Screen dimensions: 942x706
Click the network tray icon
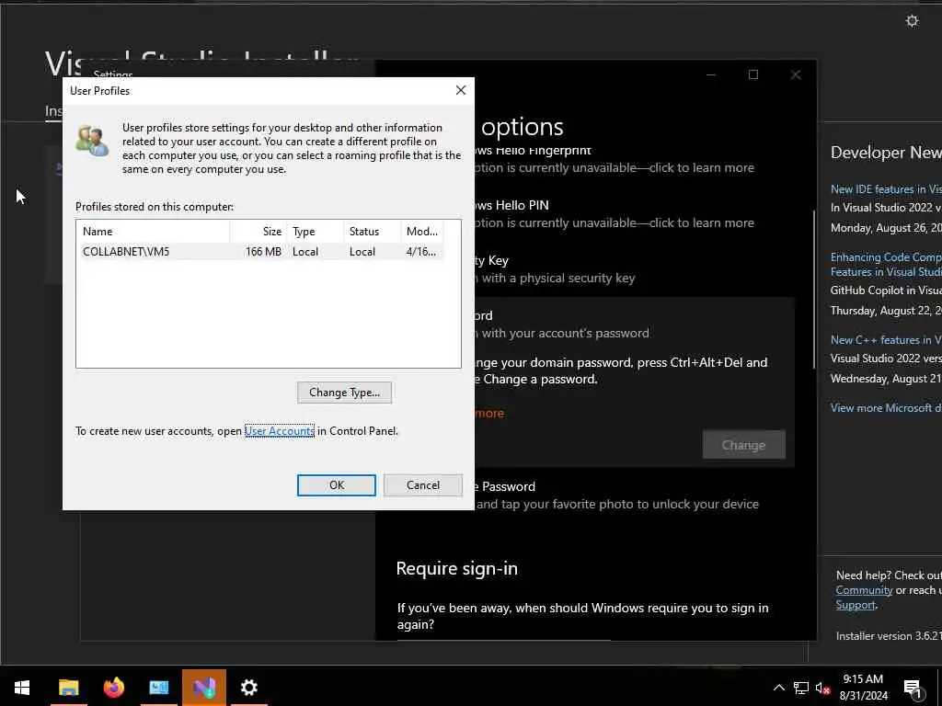coord(801,688)
